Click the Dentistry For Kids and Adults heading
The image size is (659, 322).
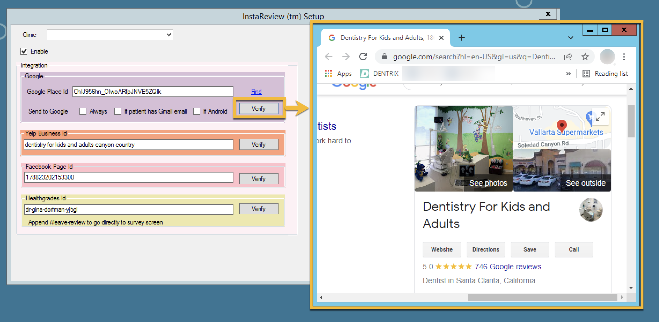[x=486, y=215]
